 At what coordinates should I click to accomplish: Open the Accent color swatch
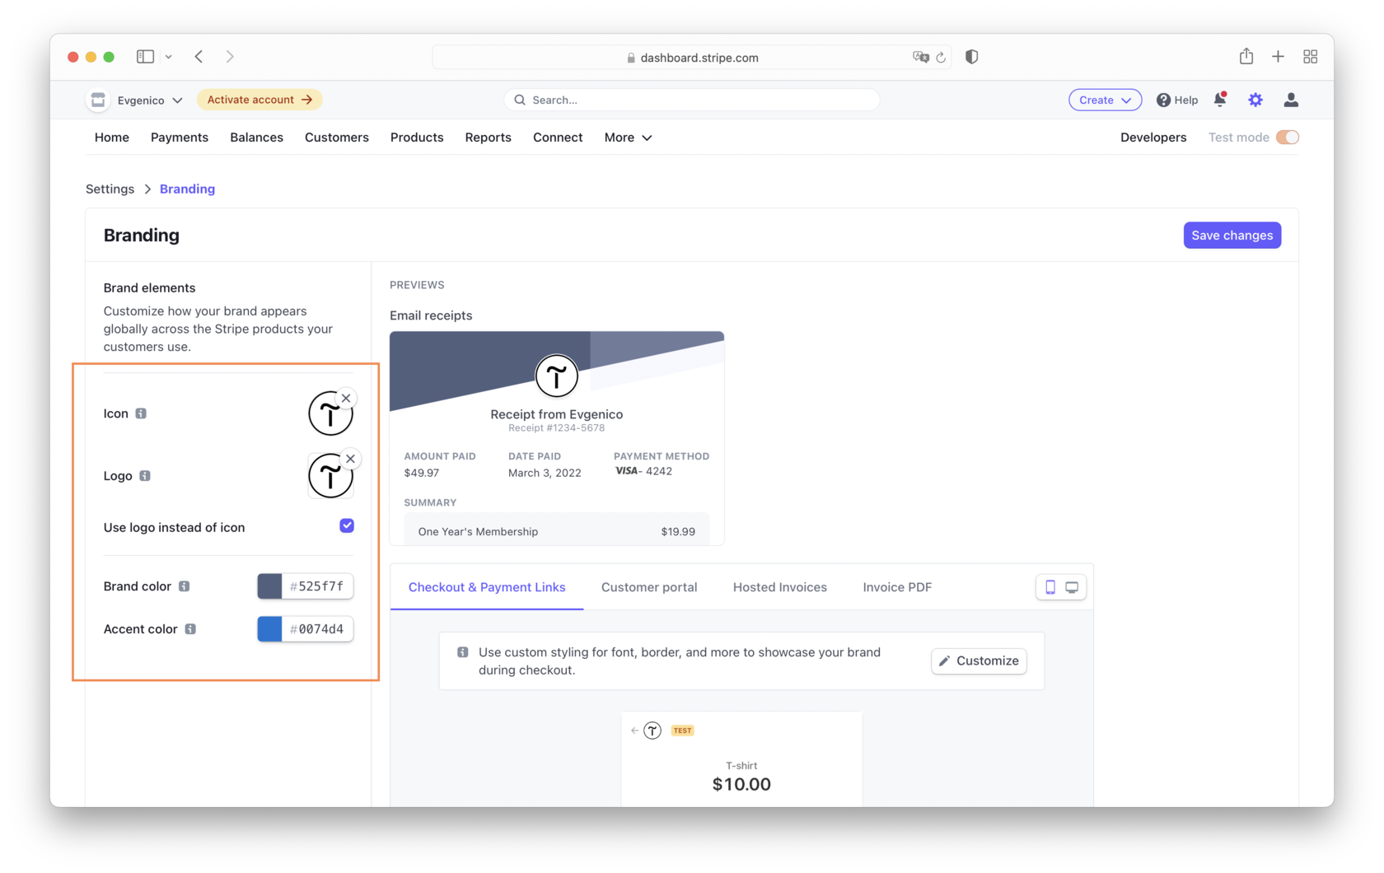point(269,629)
